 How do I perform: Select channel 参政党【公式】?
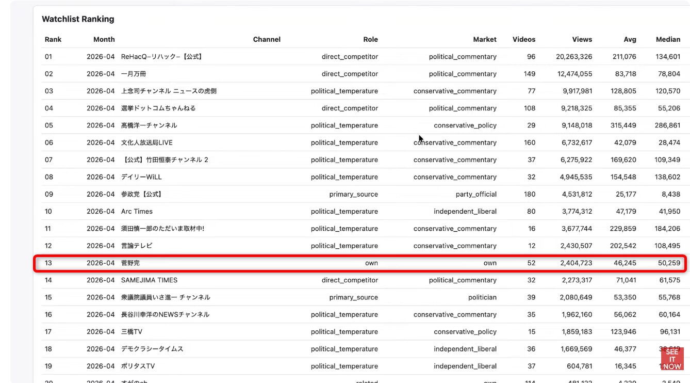(142, 194)
